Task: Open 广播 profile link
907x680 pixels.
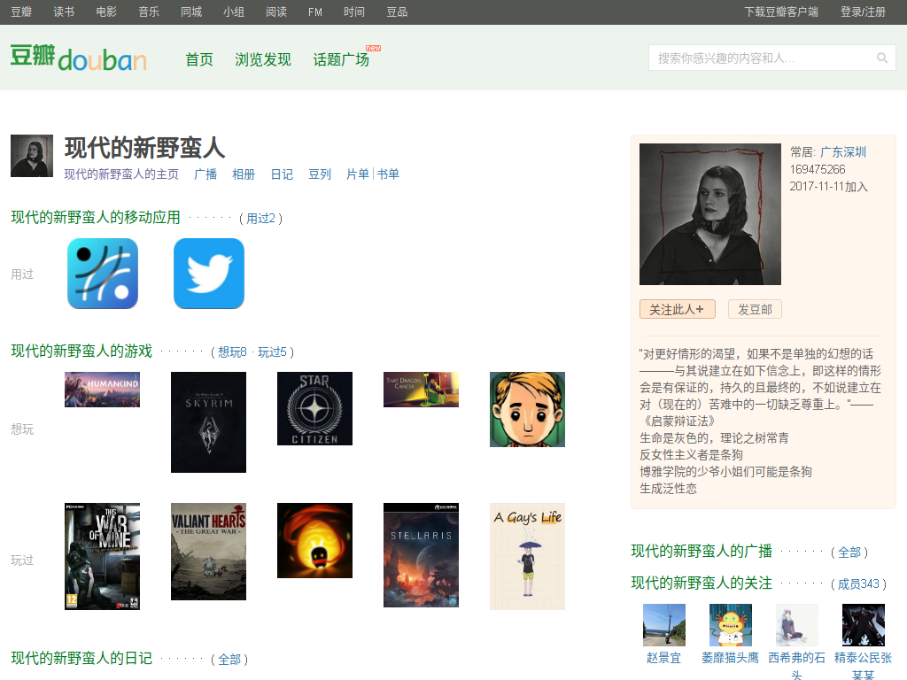Action: tap(205, 174)
